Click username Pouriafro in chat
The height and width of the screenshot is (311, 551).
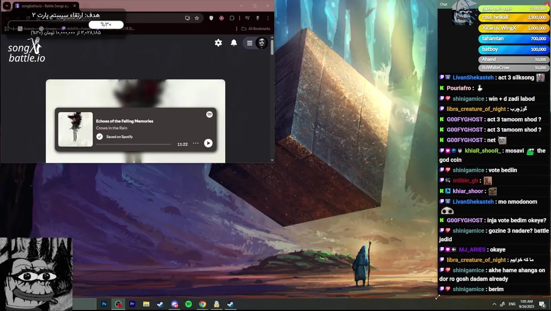coord(459,88)
